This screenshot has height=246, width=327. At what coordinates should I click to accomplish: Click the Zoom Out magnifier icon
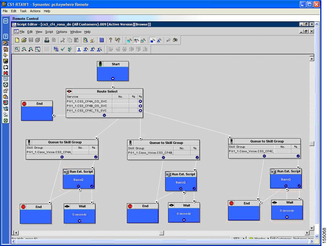[24, 49]
